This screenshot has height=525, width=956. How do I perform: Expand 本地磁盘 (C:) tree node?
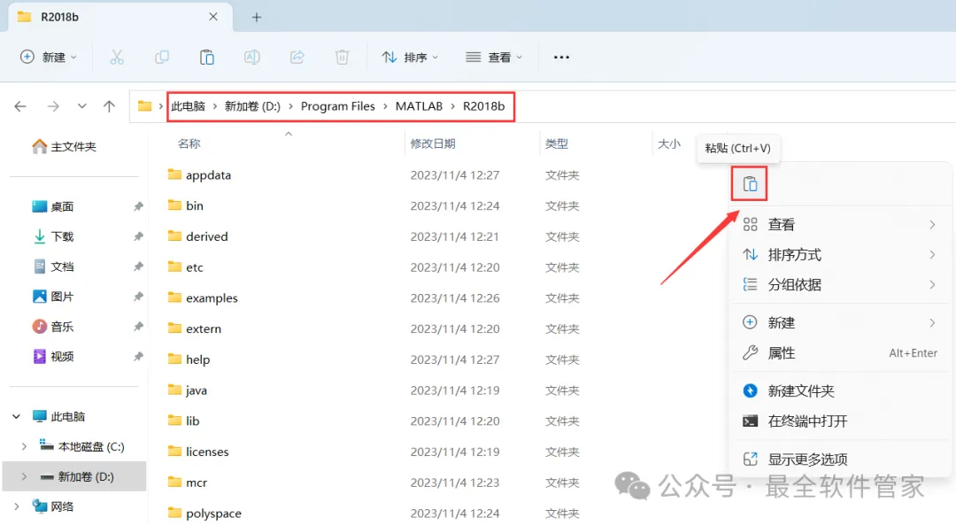click(x=24, y=446)
